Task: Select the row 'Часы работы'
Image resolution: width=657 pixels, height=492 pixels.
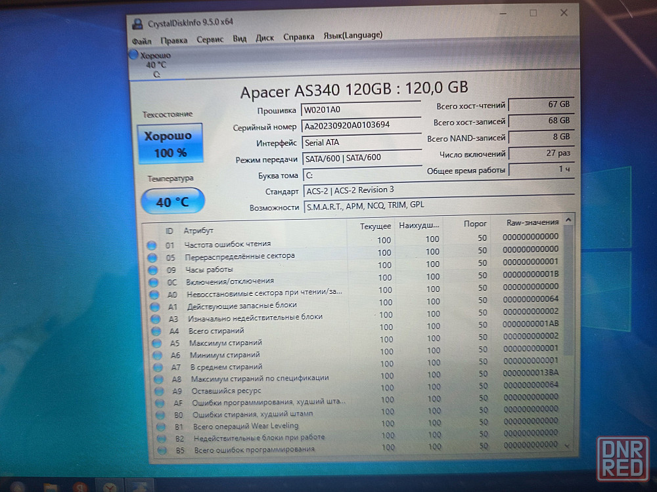Action: pyautogui.click(x=355, y=266)
